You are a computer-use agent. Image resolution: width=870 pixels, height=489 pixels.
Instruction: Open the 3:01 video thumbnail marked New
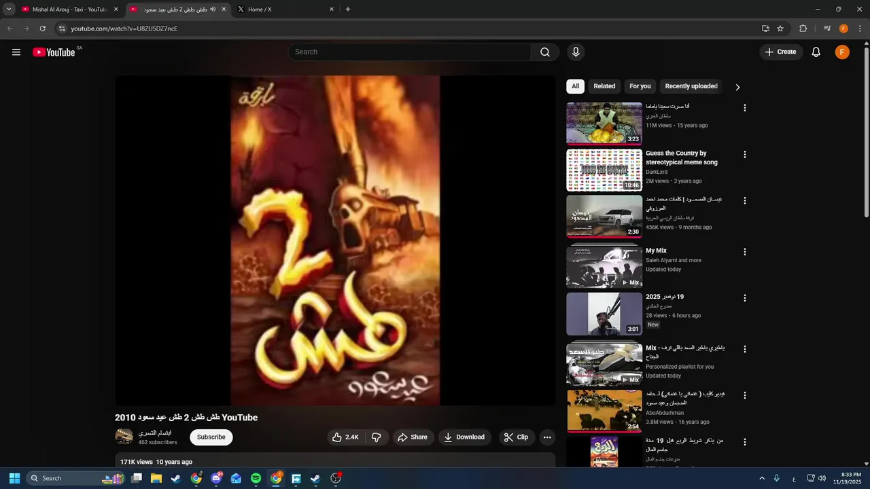point(604,314)
